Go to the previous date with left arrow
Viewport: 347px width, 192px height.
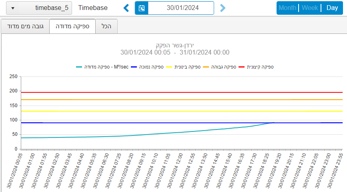[x=126, y=8]
